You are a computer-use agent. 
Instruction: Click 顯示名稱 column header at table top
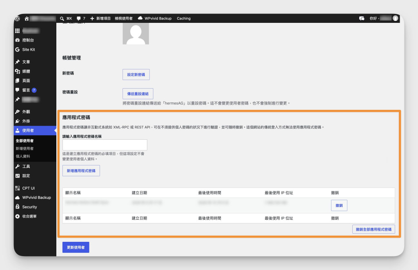click(x=73, y=193)
